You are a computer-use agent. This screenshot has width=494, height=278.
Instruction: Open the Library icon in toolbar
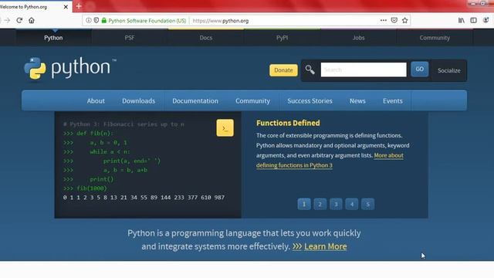pyautogui.click(x=462, y=21)
